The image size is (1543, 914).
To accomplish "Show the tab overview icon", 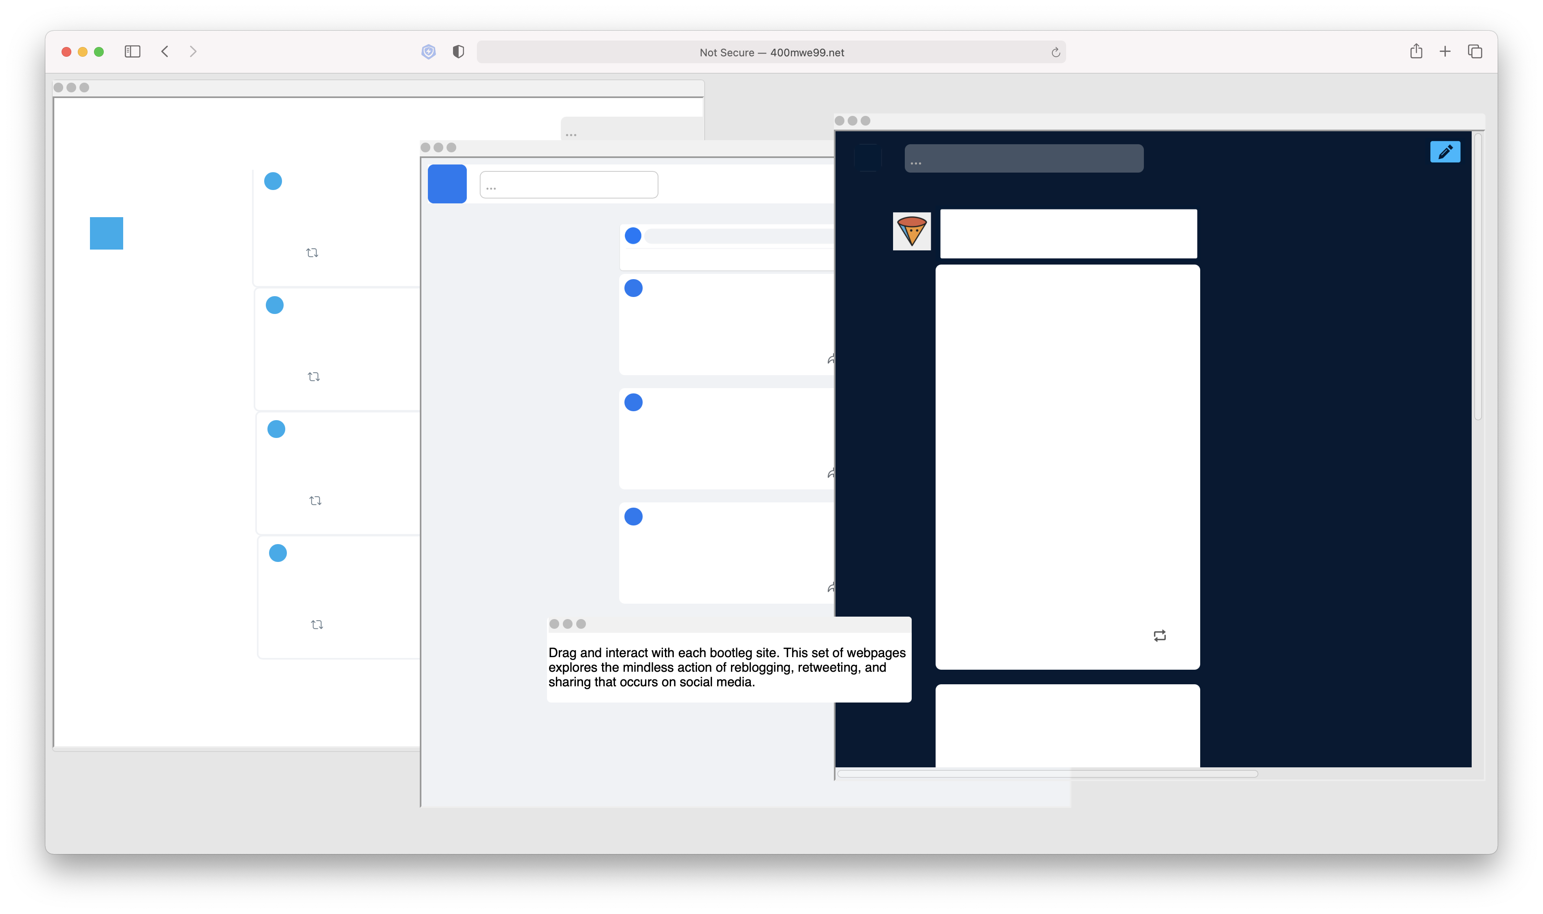I will click(x=1475, y=52).
